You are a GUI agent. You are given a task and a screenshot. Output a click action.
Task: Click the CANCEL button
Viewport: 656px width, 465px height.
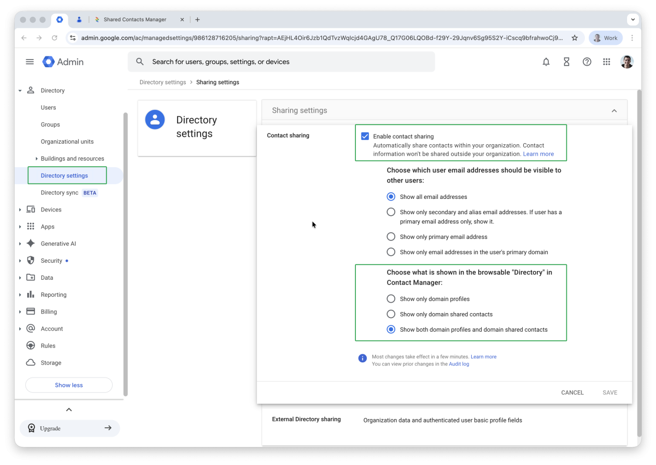pyautogui.click(x=572, y=392)
